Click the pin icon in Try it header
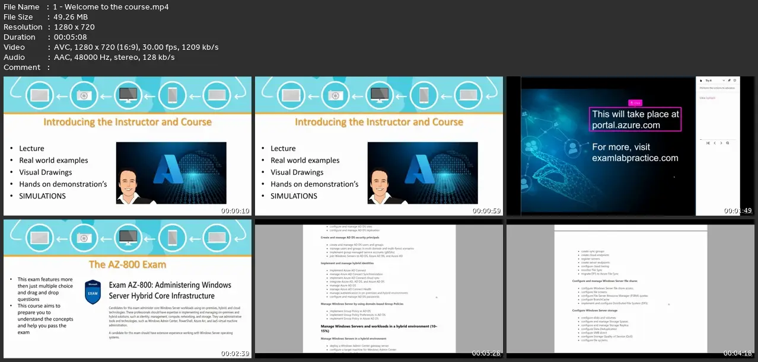 coord(729,81)
